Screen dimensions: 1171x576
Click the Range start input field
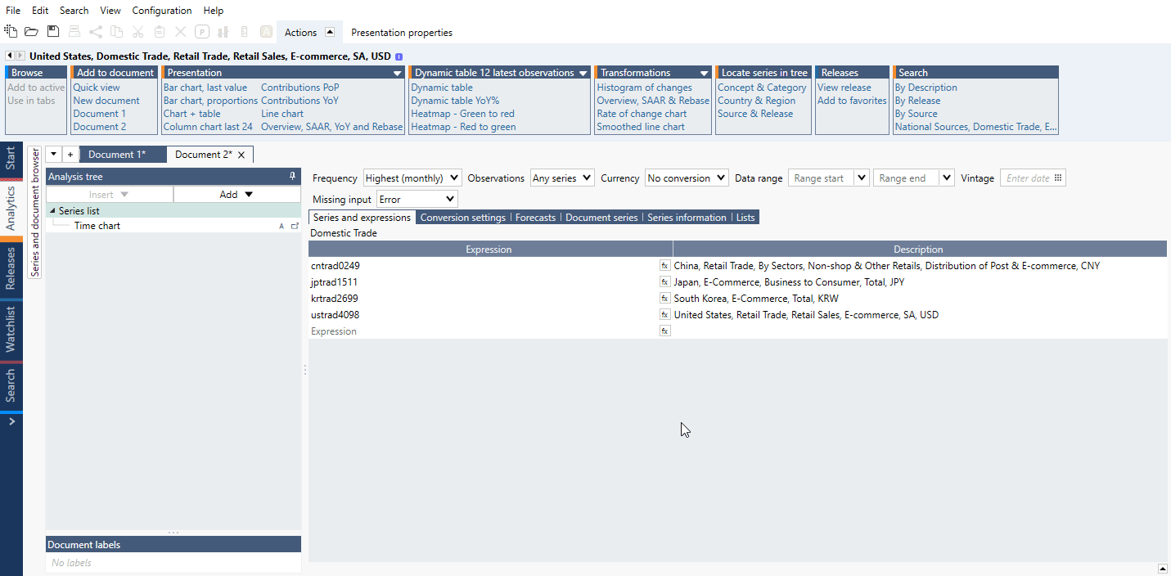[x=821, y=178]
